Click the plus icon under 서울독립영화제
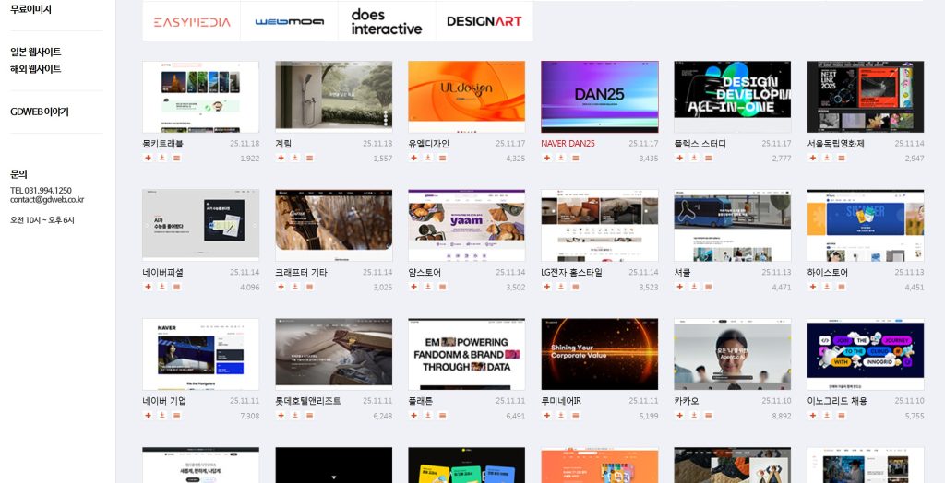945x483 pixels. coord(812,158)
